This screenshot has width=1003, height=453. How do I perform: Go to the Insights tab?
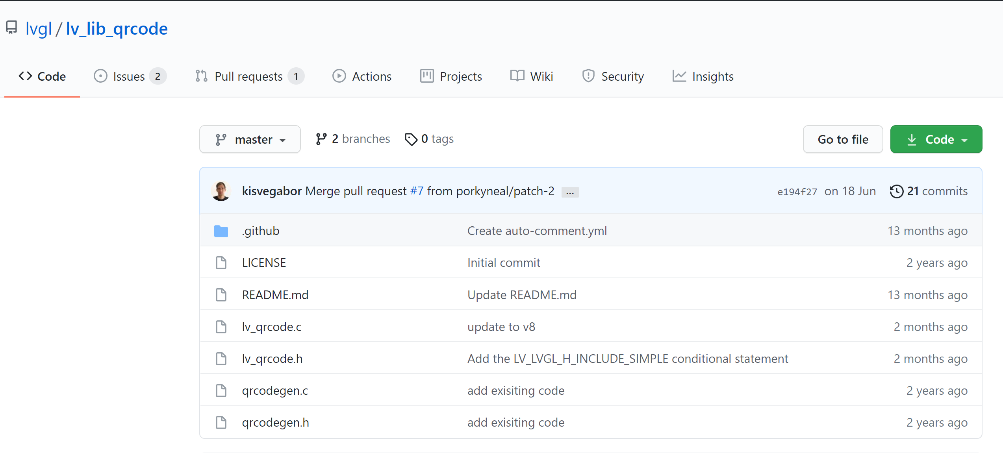click(x=703, y=76)
